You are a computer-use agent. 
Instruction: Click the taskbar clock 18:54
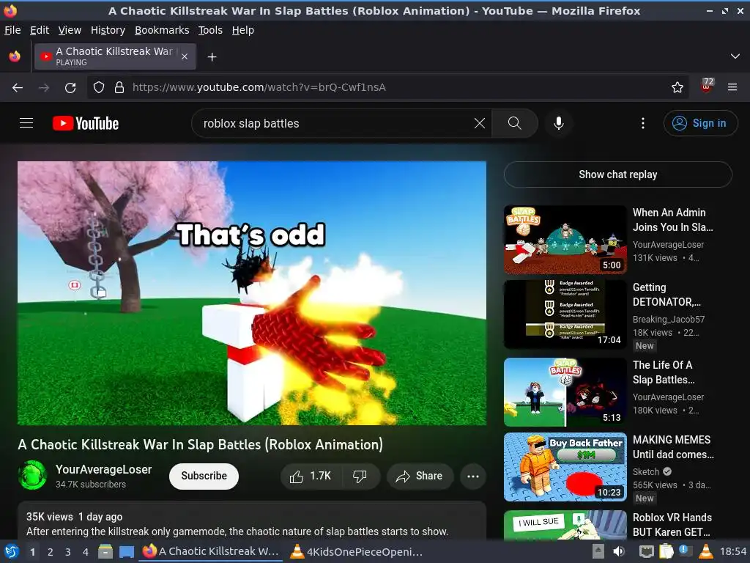[x=732, y=551]
